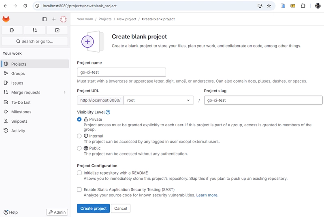Bookmark this page with star icon
The width and height of the screenshot is (324, 217).
269,6
